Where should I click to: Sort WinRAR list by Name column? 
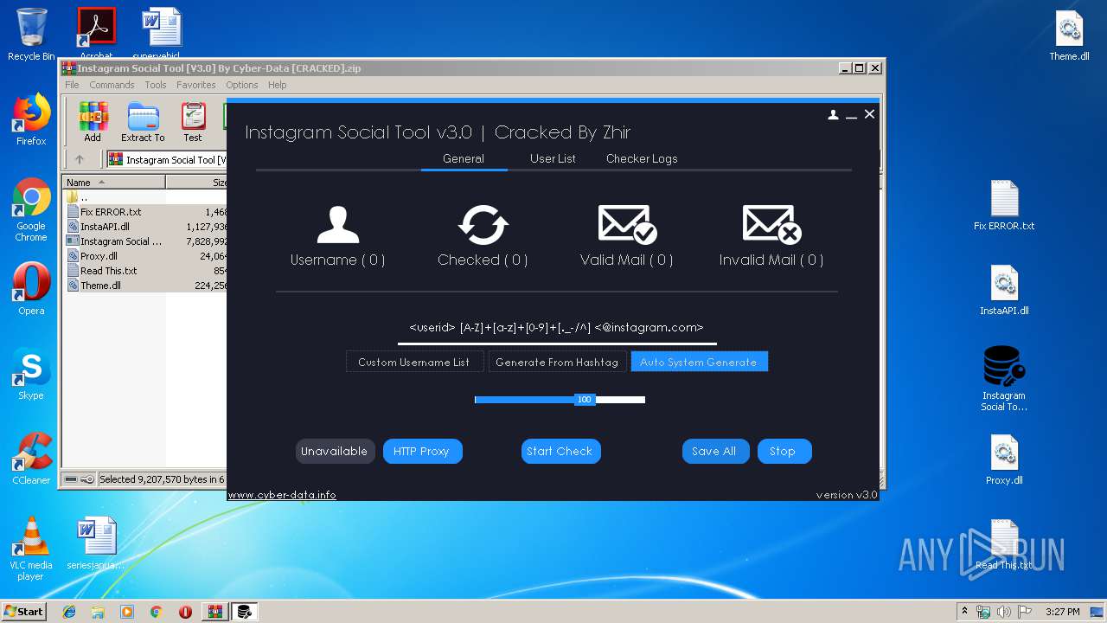coord(114,183)
